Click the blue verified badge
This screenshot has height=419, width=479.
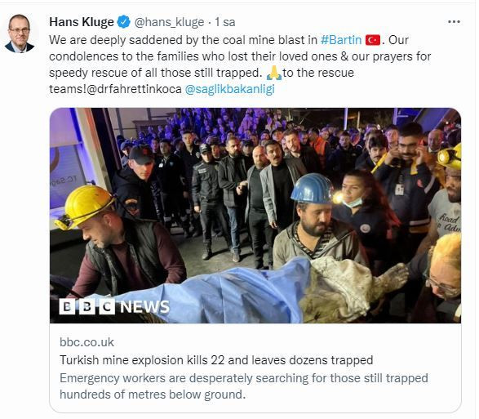(x=124, y=22)
